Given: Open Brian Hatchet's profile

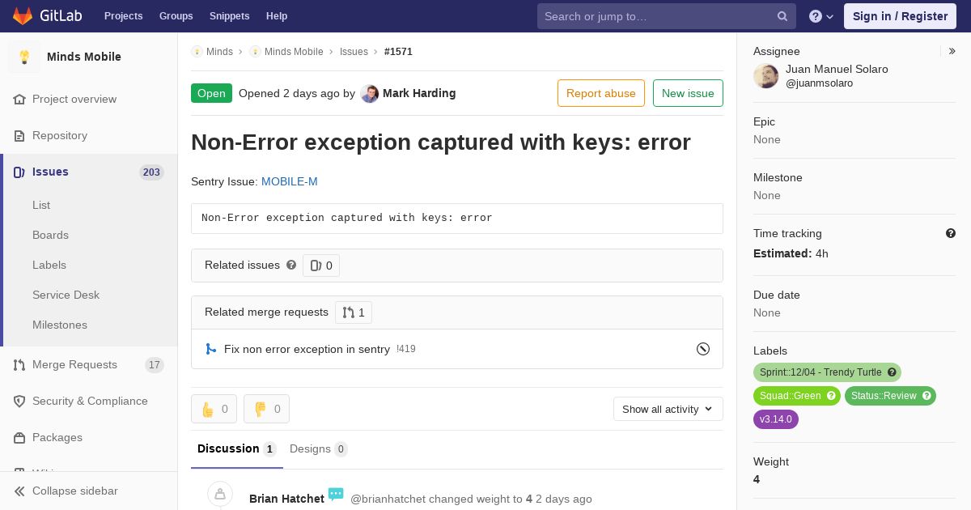Looking at the screenshot, I should click(x=286, y=499).
